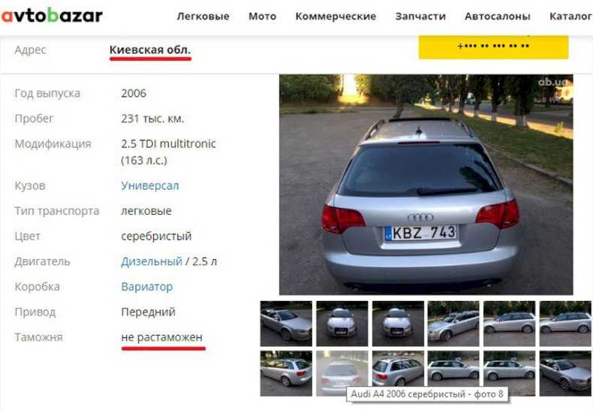Open the main rear-view Audi photo

(426, 185)
